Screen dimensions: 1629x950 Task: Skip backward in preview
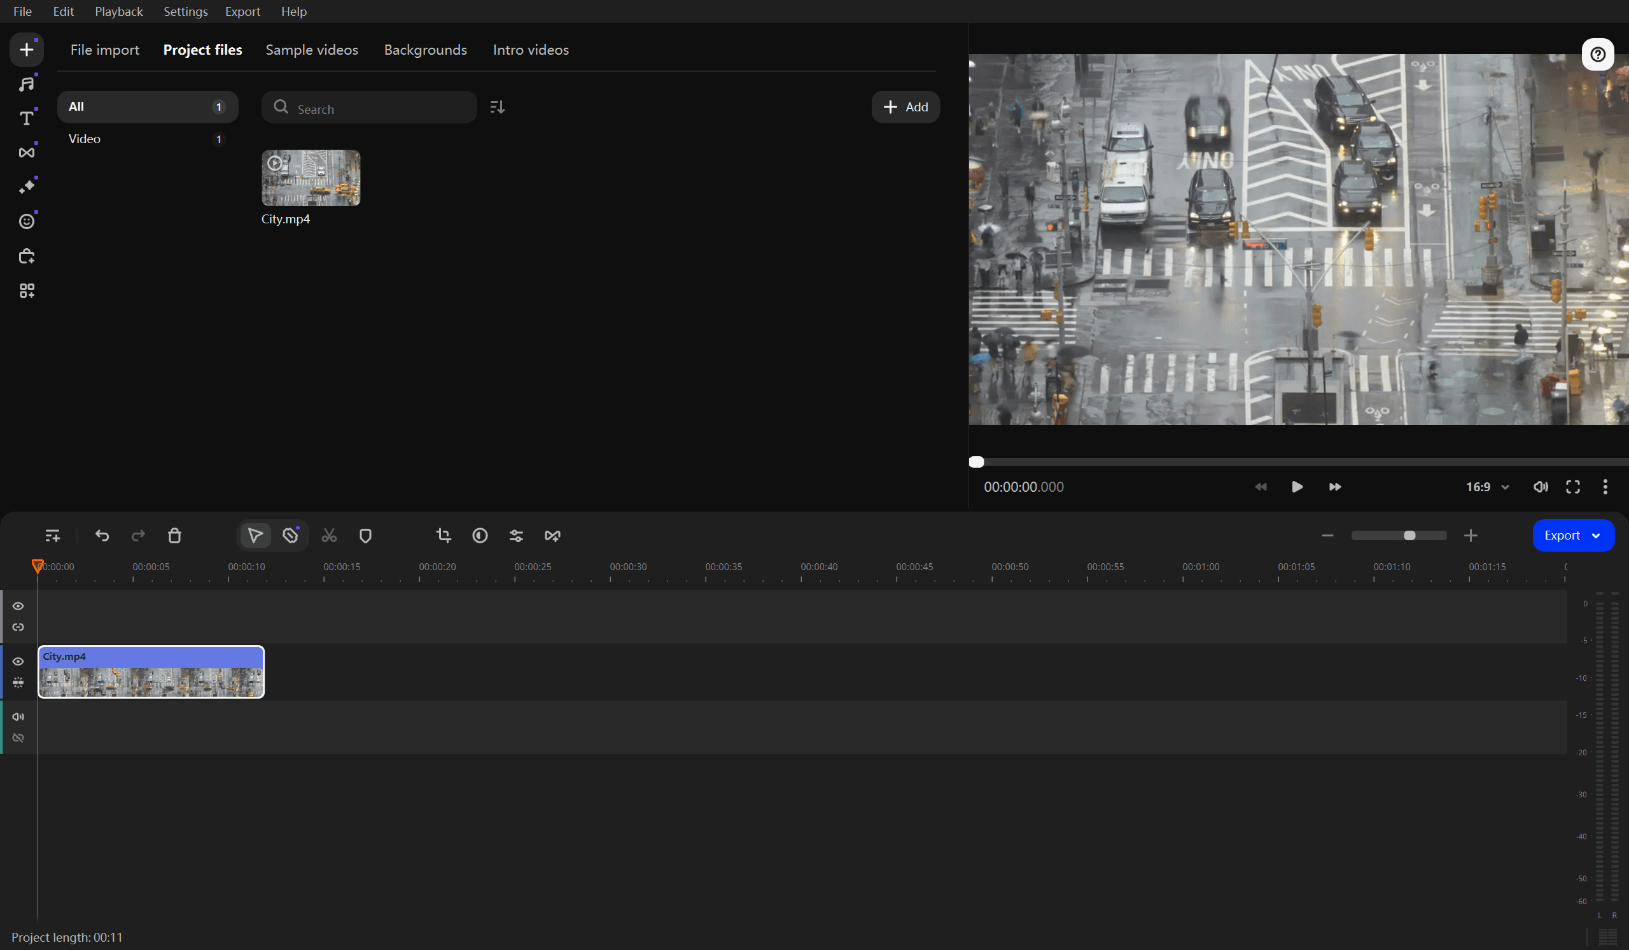pos(1261,487)
